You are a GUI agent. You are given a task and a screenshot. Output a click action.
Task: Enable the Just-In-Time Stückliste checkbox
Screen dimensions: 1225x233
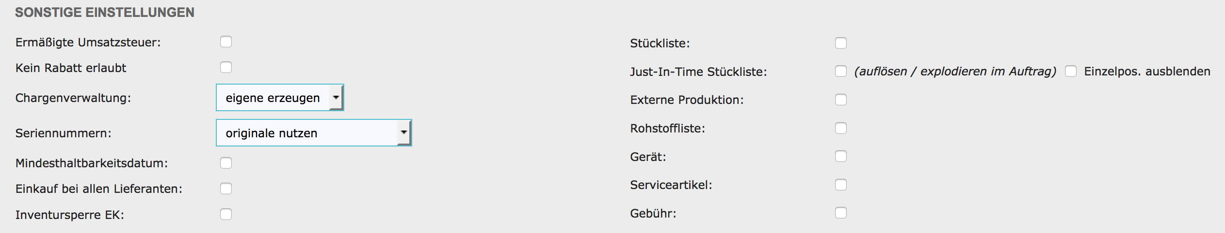tap(841, 71)
